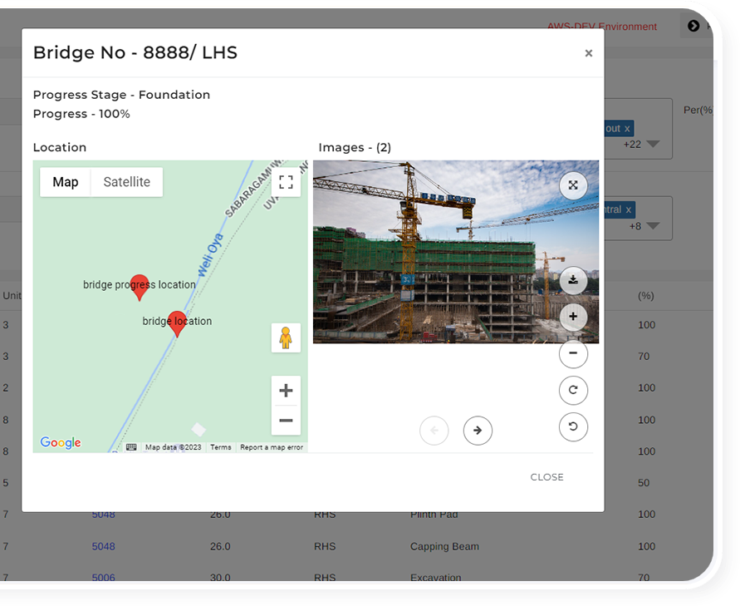740x606 pixels.
Task: Toggle fullscreen view on the map
Action: pyautogui.click(x=286, y=183)
